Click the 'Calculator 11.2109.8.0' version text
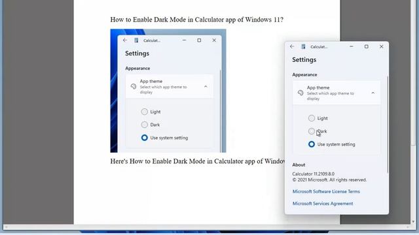419x235 pixels. point(313,174)
